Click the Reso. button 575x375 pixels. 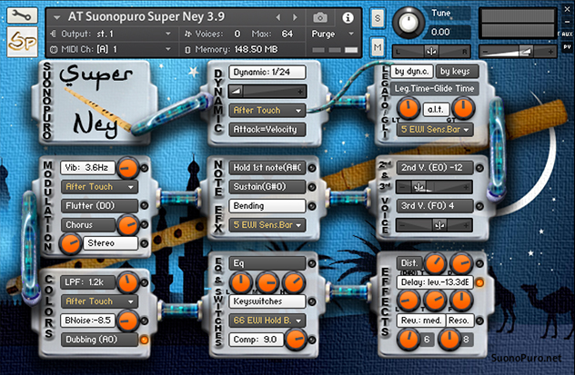coord(459,321)
